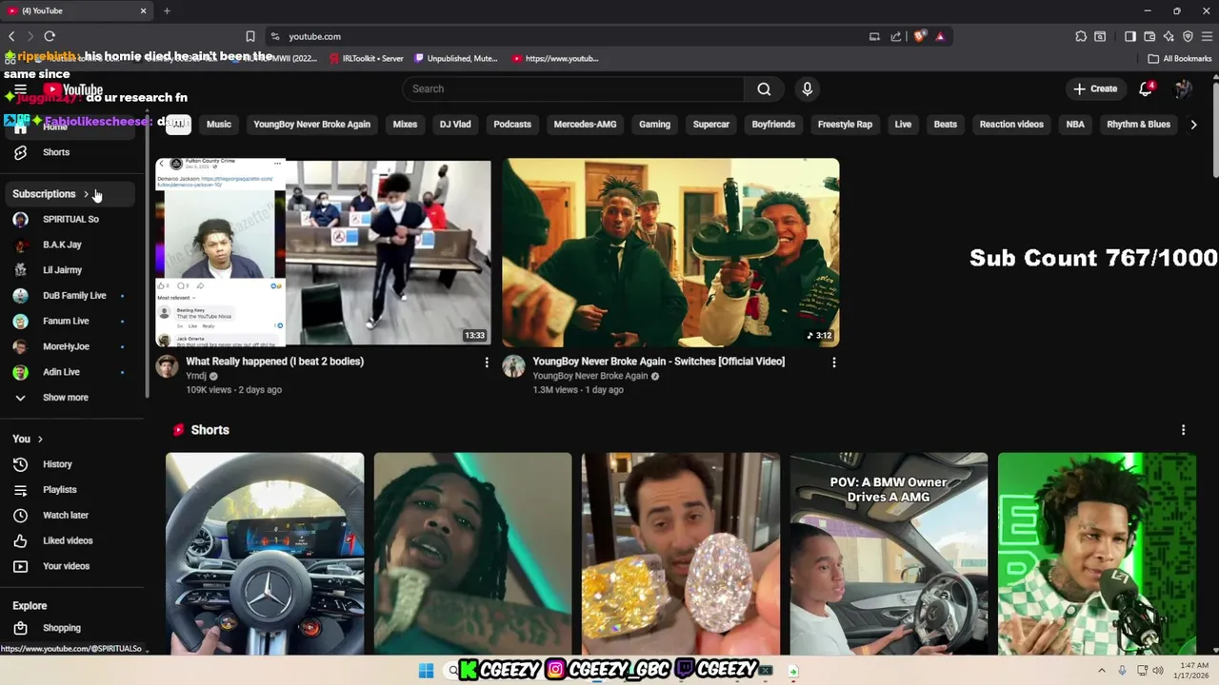Open POV: A BMW Owner Short
This screenshot has width=1219, height=685.
[x=889, y=554]
